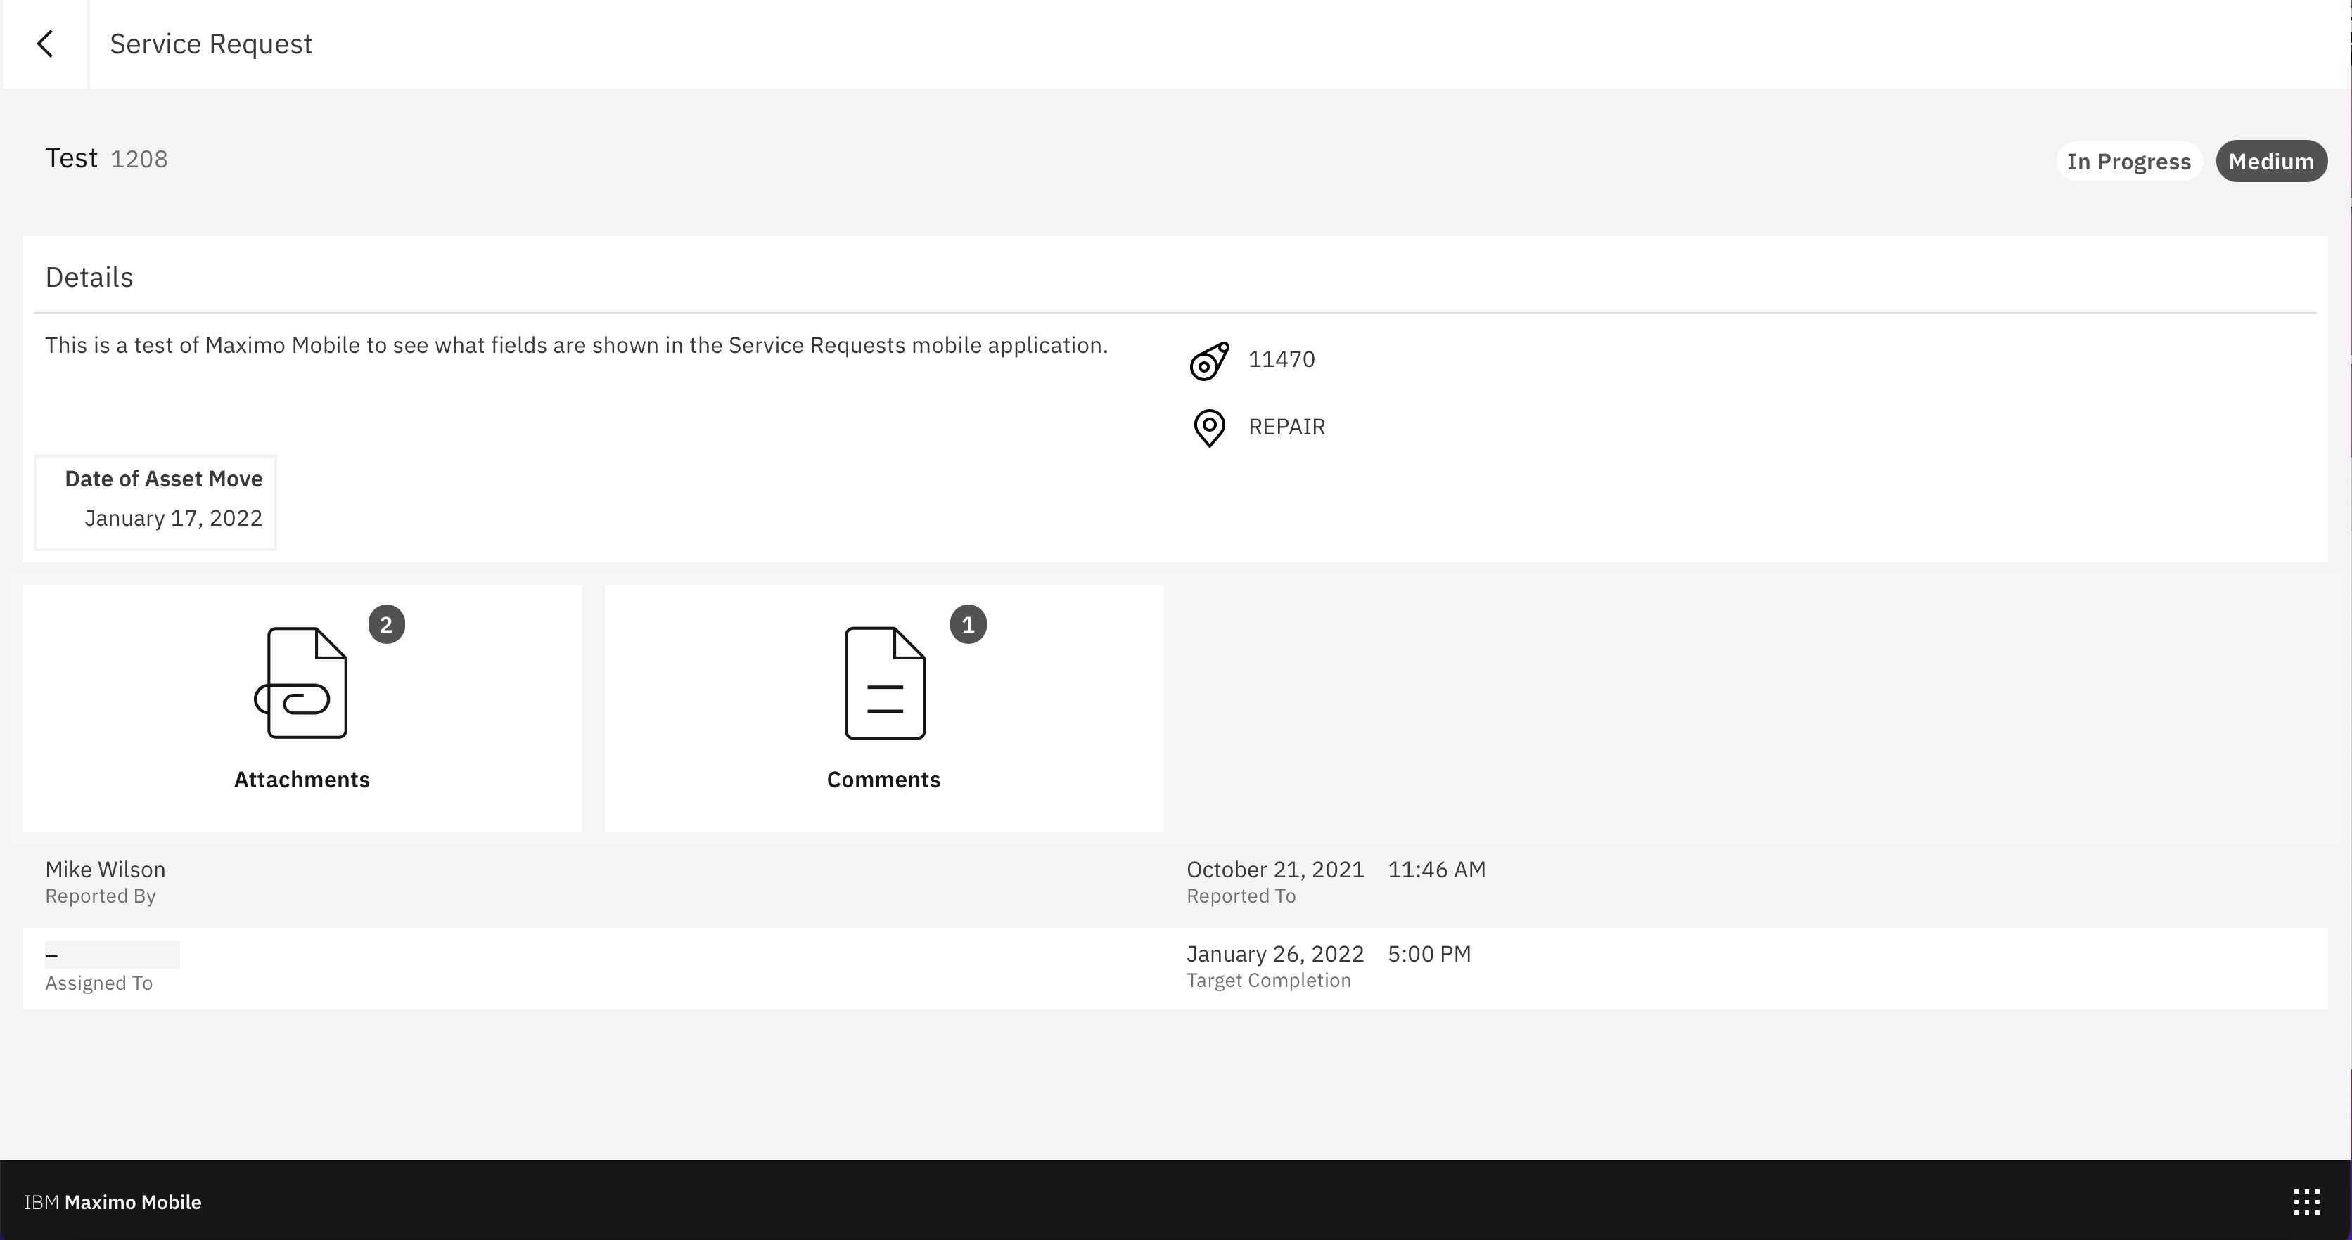Select the Attachments tile label
The image size is (2352, 1240).
pos(301,780)
